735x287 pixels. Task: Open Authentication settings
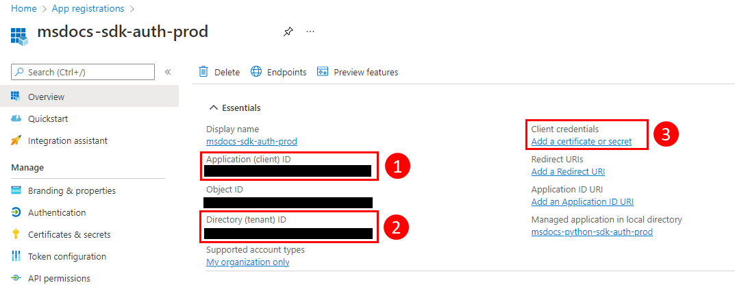tap(57, 212)
